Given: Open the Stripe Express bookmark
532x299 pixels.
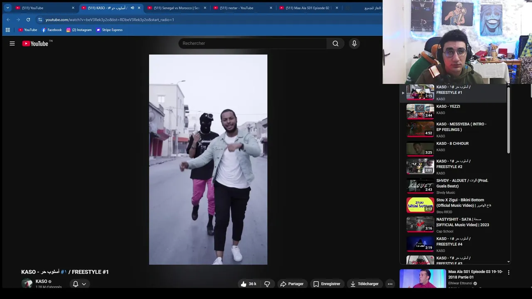Looking at the screenshot, I should click(109, 30).
